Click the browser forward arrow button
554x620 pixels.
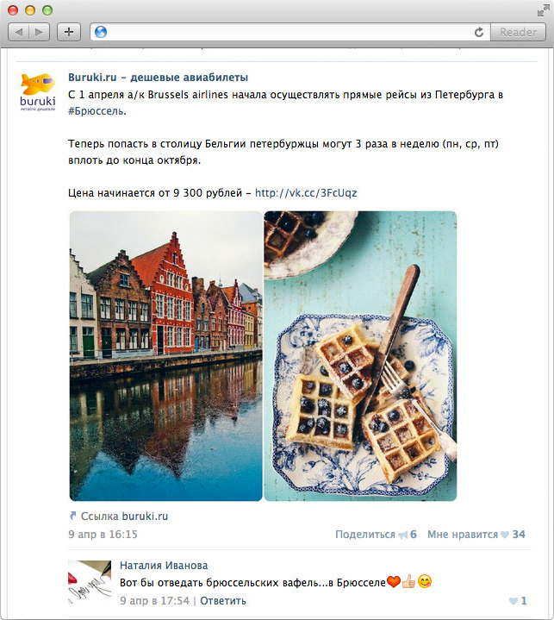pos(39,32)
